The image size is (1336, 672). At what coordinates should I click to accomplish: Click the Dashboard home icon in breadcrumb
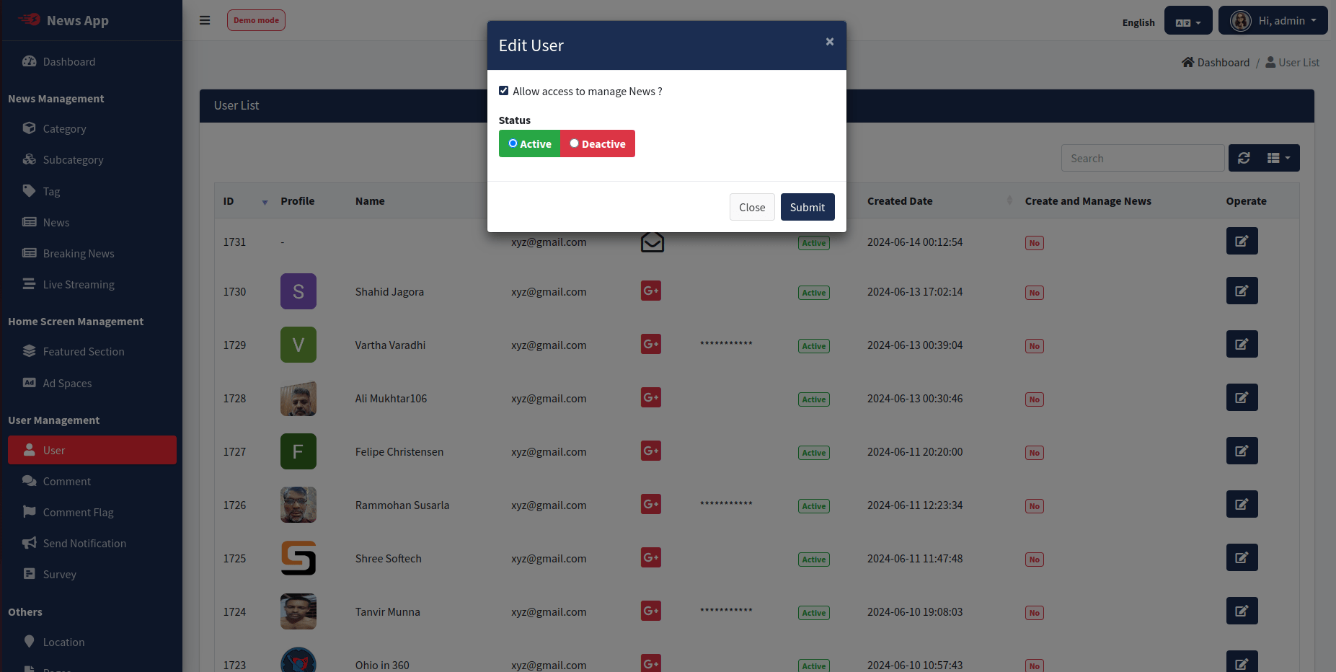pos(1187,63)
